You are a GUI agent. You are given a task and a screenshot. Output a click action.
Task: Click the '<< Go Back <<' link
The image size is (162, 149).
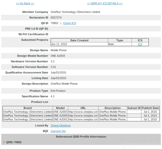25,3
